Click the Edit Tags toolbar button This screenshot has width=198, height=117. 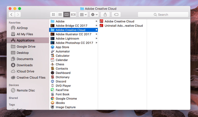(x=116, y=14)
